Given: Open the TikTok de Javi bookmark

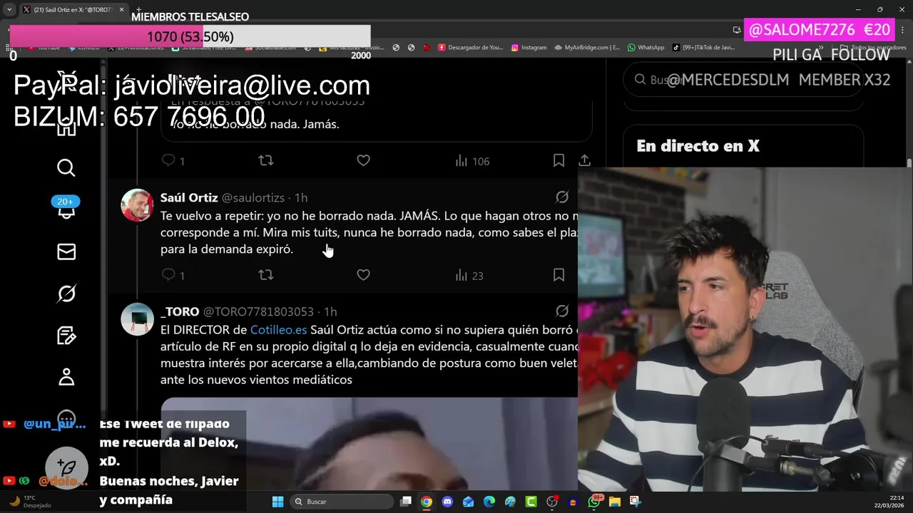Looking at the screenshot, I should 703,48.
